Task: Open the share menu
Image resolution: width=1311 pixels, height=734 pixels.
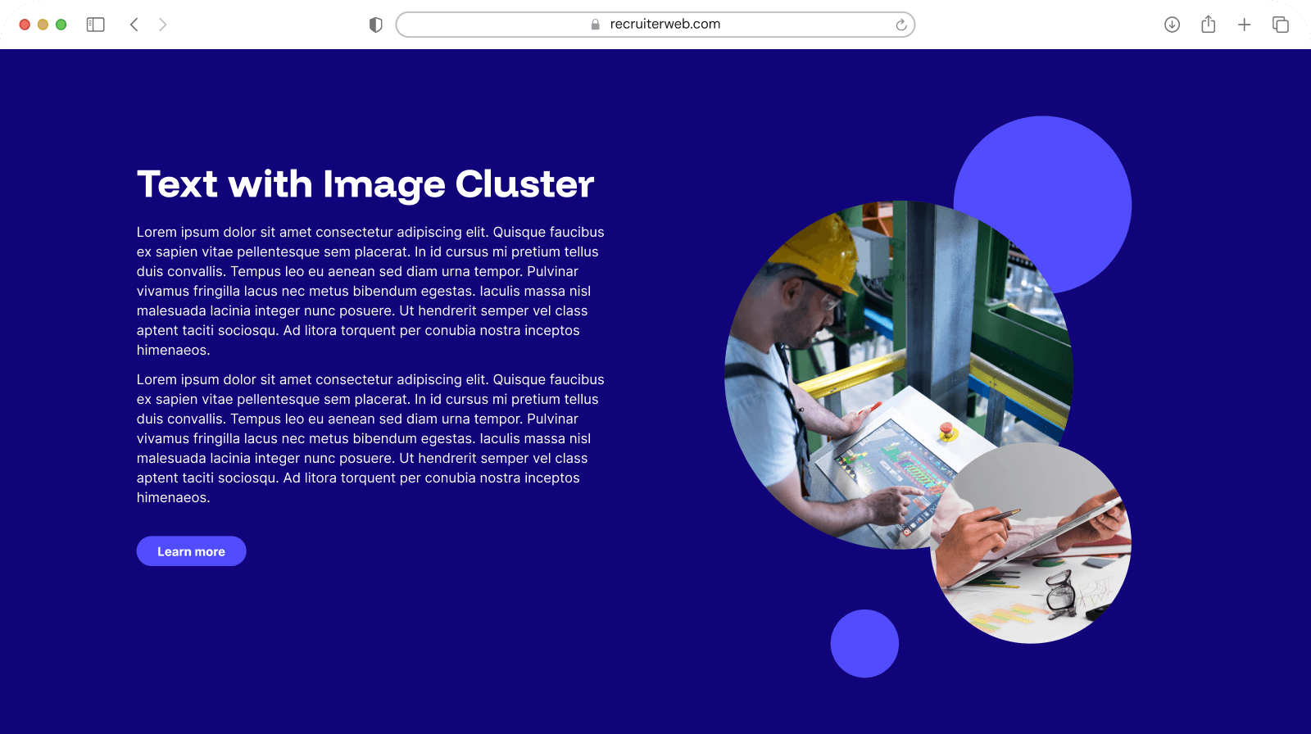Action: click(x=1208, y=25)
